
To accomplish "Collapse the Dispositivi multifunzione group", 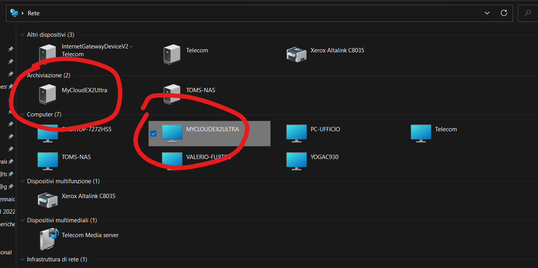I will pos(22,181).
